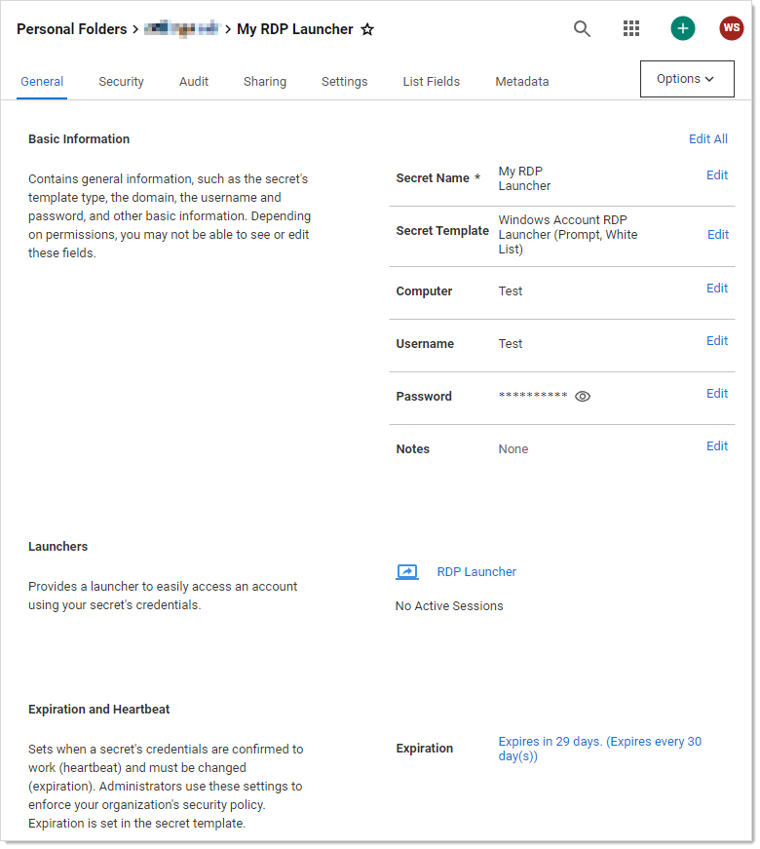Edit the Password field
The image size is (760, 849).
[717, 394]
